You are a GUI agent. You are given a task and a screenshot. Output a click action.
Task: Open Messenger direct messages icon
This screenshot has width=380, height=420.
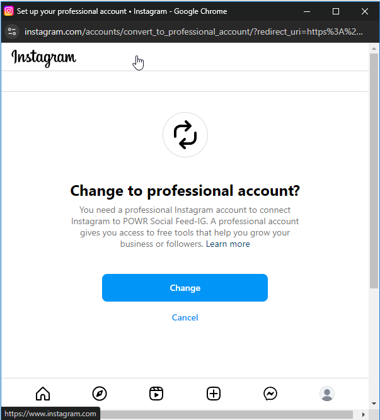coord(270,394)
